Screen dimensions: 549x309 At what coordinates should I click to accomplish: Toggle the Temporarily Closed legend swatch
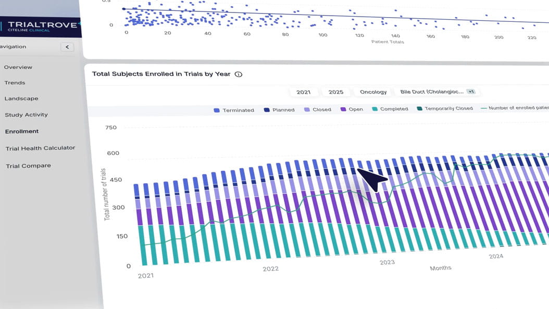click(419, 108)
